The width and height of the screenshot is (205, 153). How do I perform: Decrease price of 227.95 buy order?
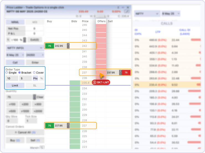pyautogui.click(x=68, y=127)
